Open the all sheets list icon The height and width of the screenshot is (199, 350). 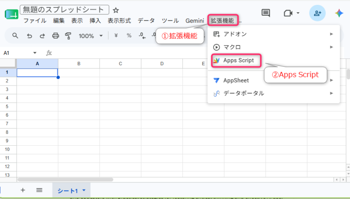coord(39,190)
